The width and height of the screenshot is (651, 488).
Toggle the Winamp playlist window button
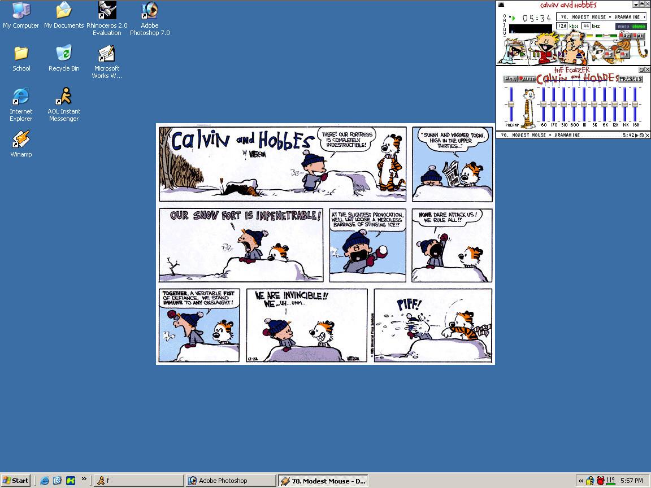(638, 36)
